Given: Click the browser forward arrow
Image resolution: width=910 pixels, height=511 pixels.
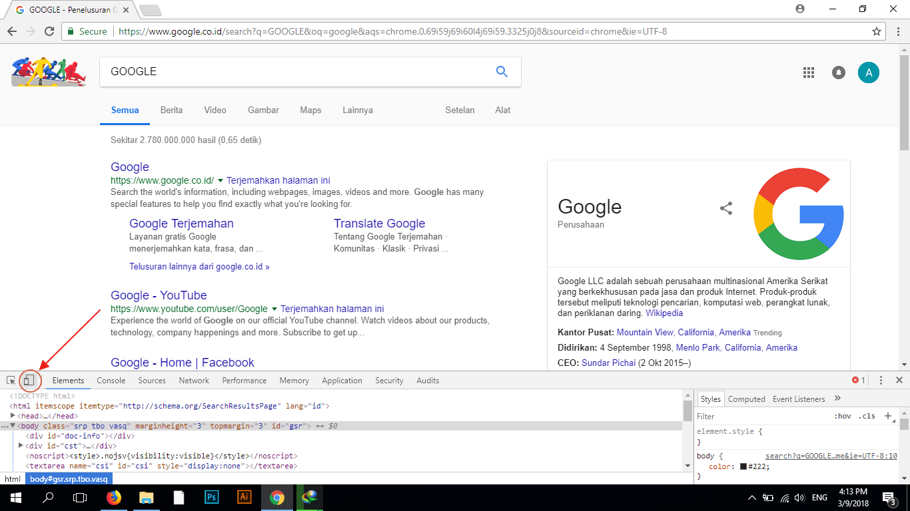Looking at the screenshot, I should [31, 31].
